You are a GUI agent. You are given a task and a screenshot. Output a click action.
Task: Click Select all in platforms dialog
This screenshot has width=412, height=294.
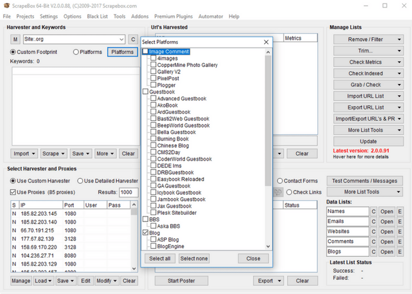(160, 259)
